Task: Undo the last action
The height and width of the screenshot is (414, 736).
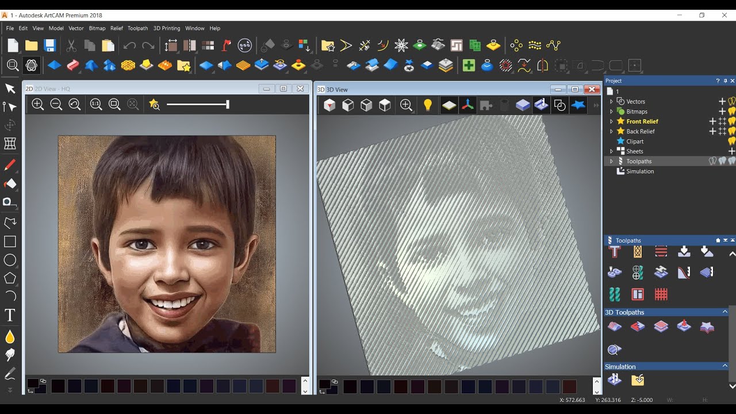Action: click(x=130, y=45)
